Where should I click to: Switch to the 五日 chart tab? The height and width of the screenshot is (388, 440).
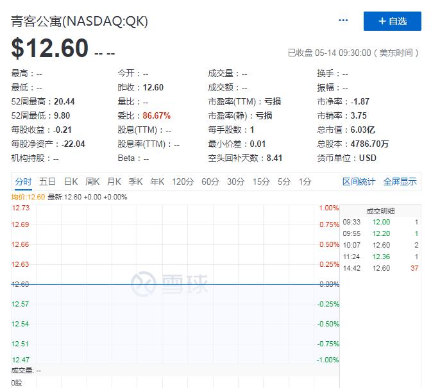click(x=47, y=181)
